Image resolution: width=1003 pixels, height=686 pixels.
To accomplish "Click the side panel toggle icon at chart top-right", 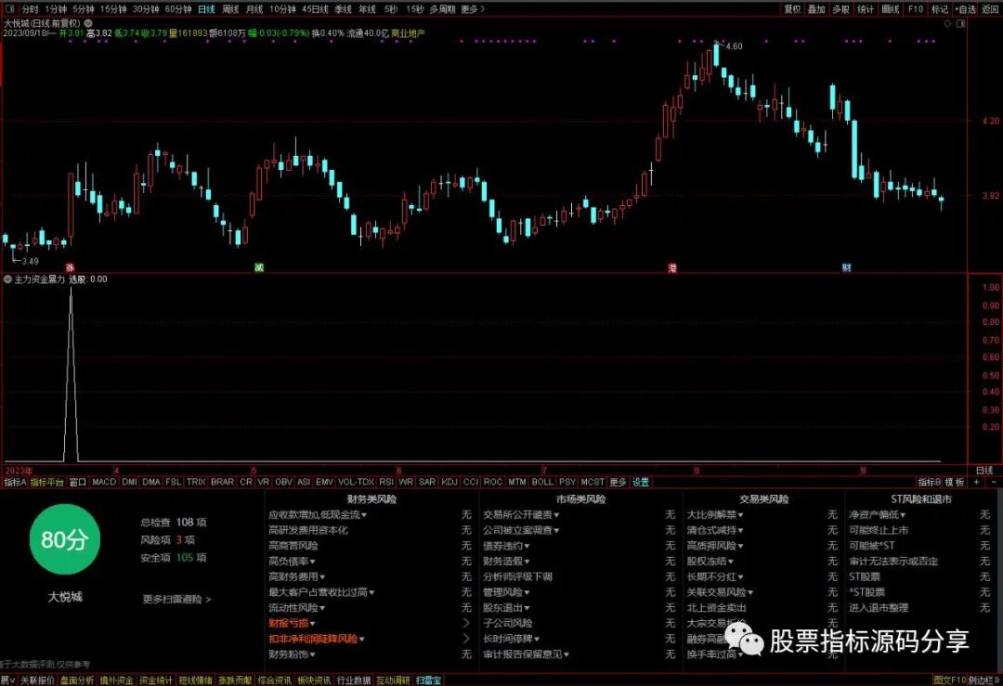I will click(x=960, y=23).
